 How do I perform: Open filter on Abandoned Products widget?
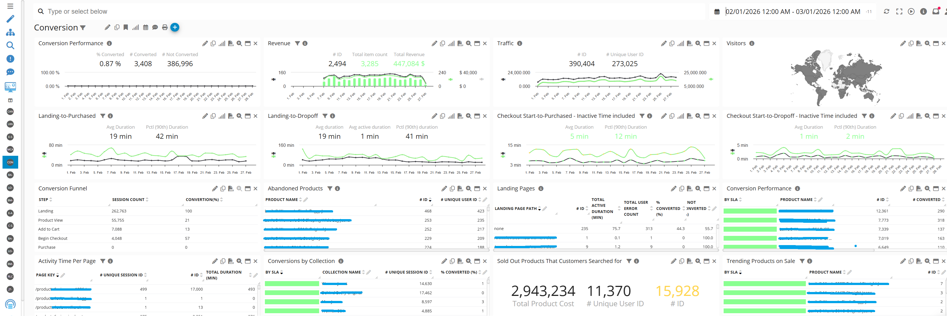330,189
